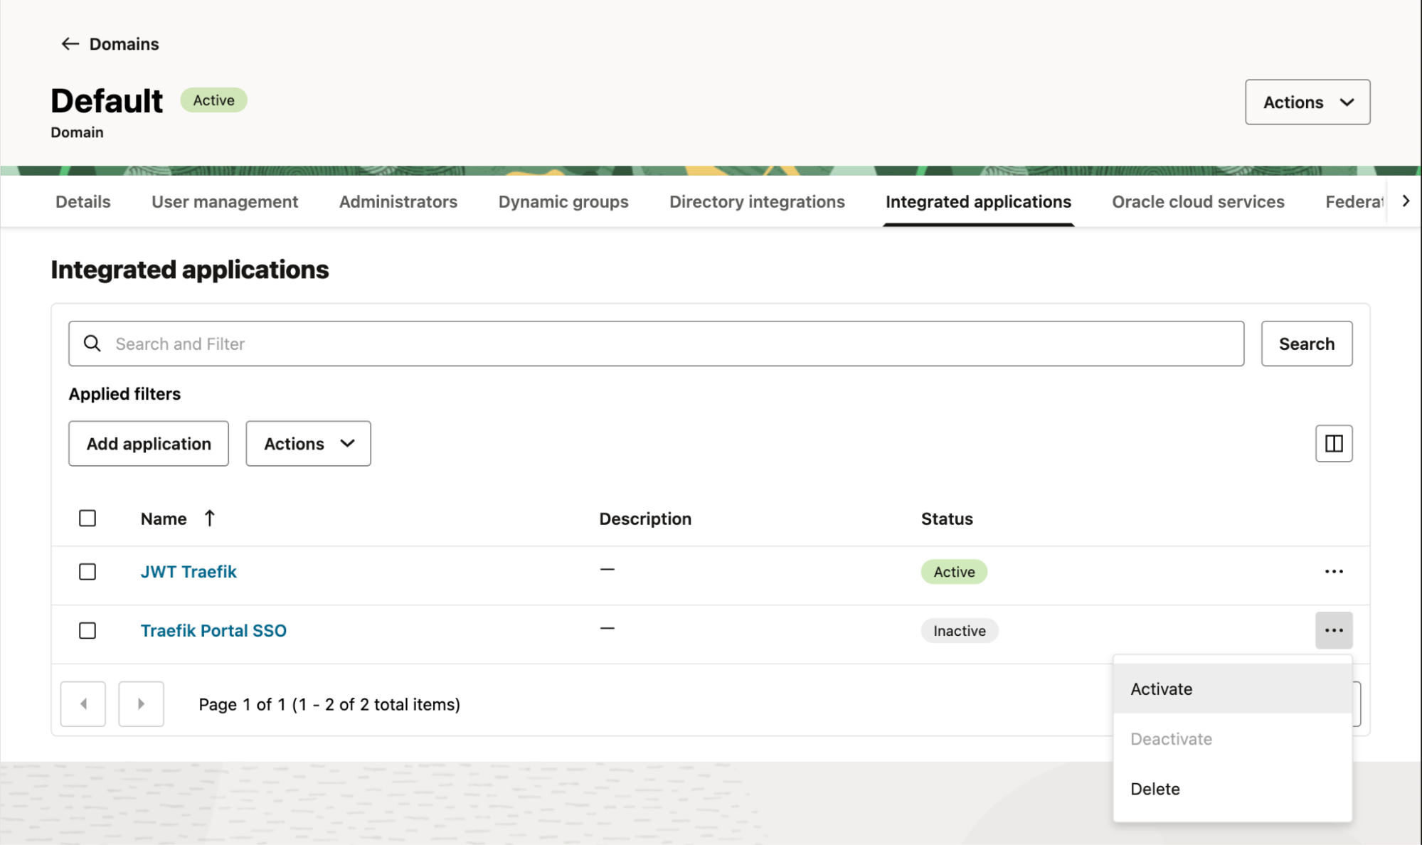Screen dimensions: 1422x845
Task: Open the partially hidden Federation tab
Action: click(1354, 202)
